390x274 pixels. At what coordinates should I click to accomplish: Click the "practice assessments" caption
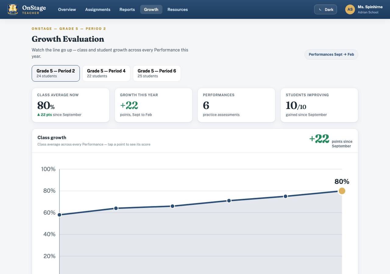pyautogui.click(x=221, y=115)
